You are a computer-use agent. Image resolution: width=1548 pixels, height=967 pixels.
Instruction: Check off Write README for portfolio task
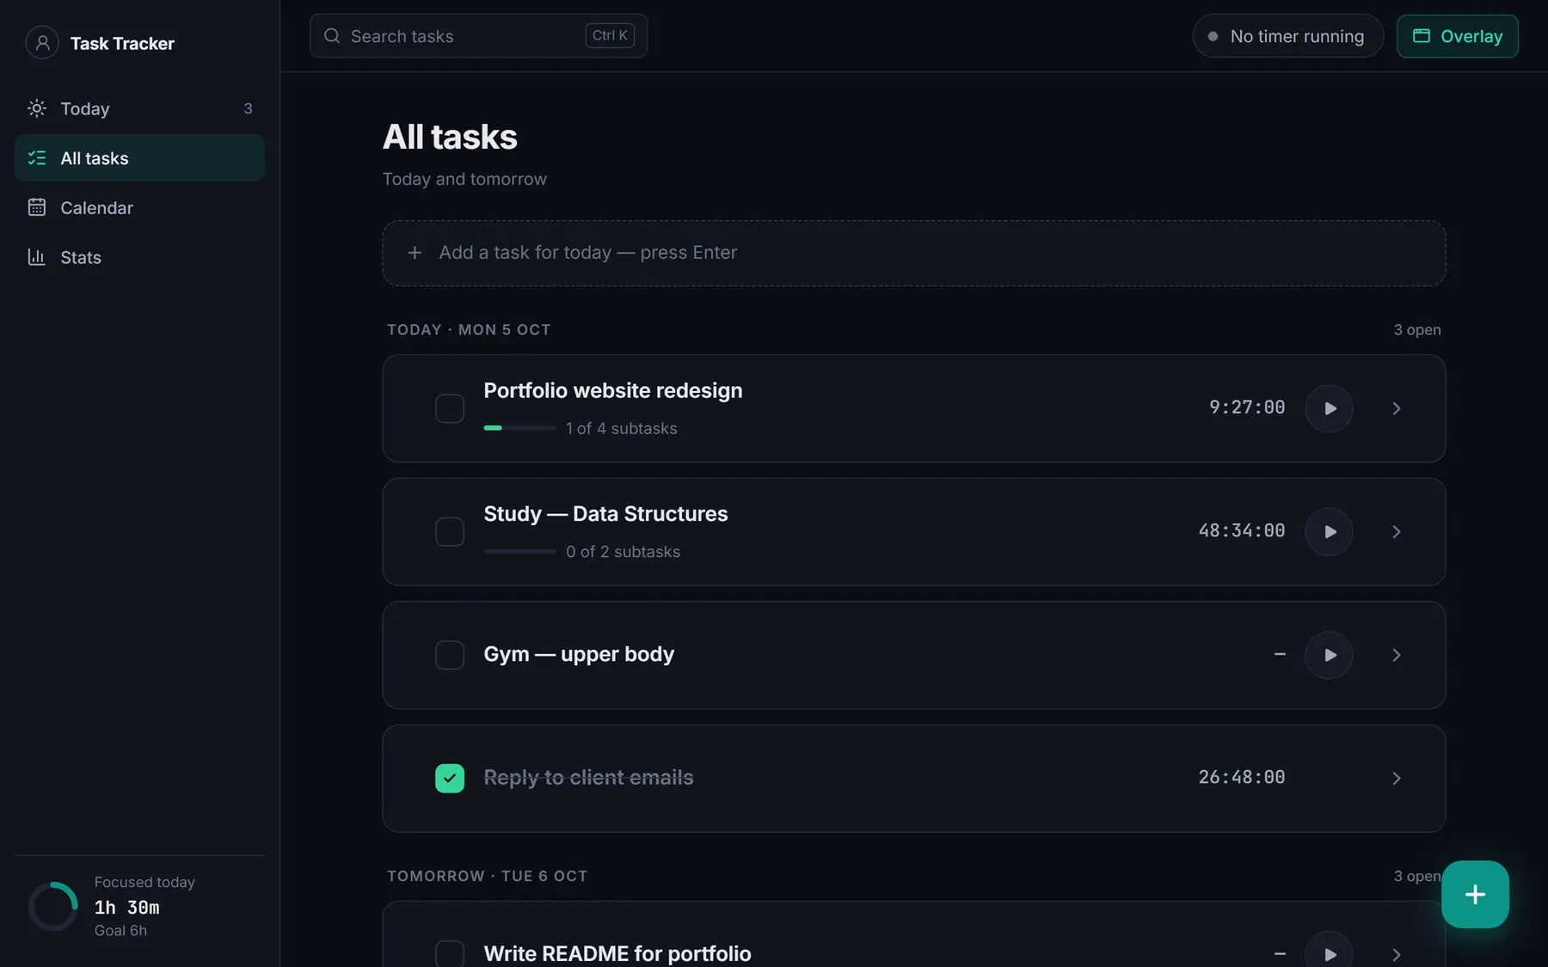click(450, 953)
